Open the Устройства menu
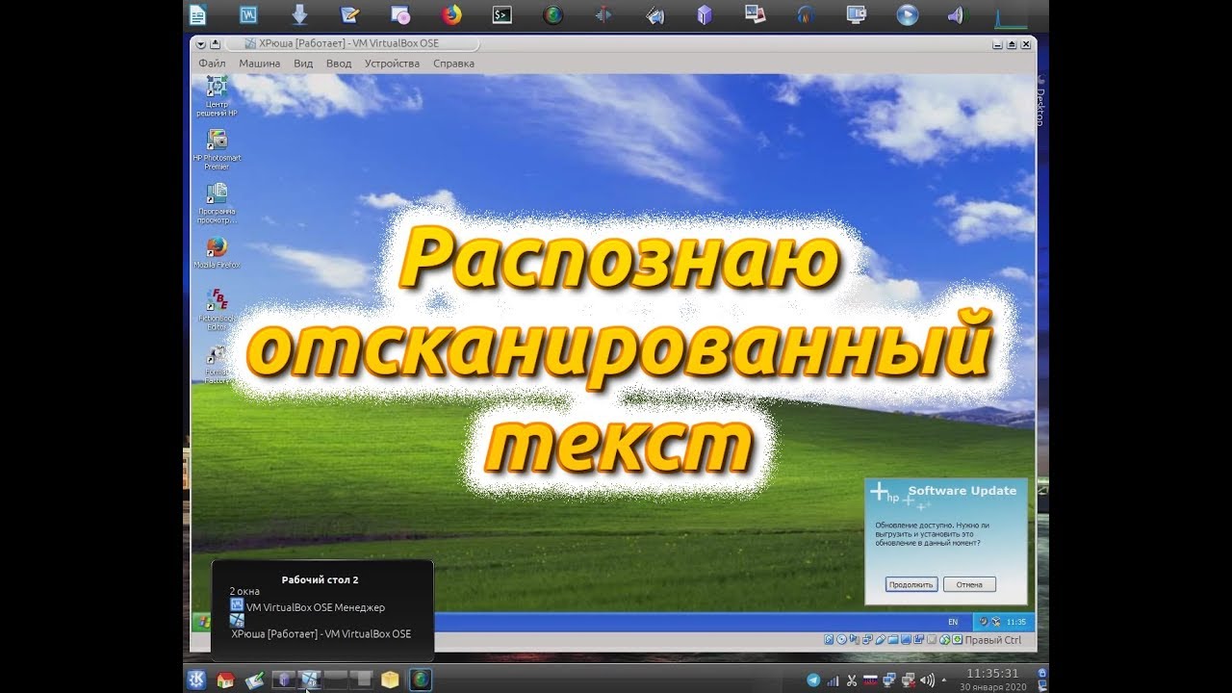This screenshot has width=1232, height=693. [392, 64]
